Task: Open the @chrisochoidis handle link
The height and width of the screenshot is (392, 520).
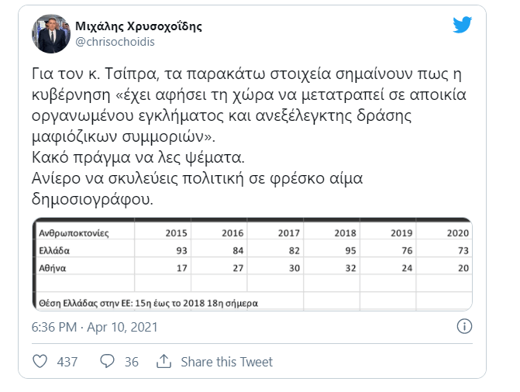Action: point(115,42)
